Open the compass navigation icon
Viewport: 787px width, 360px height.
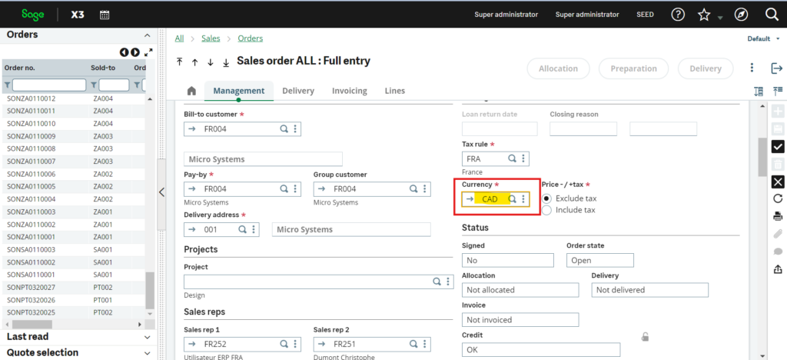tap(741, 15)
